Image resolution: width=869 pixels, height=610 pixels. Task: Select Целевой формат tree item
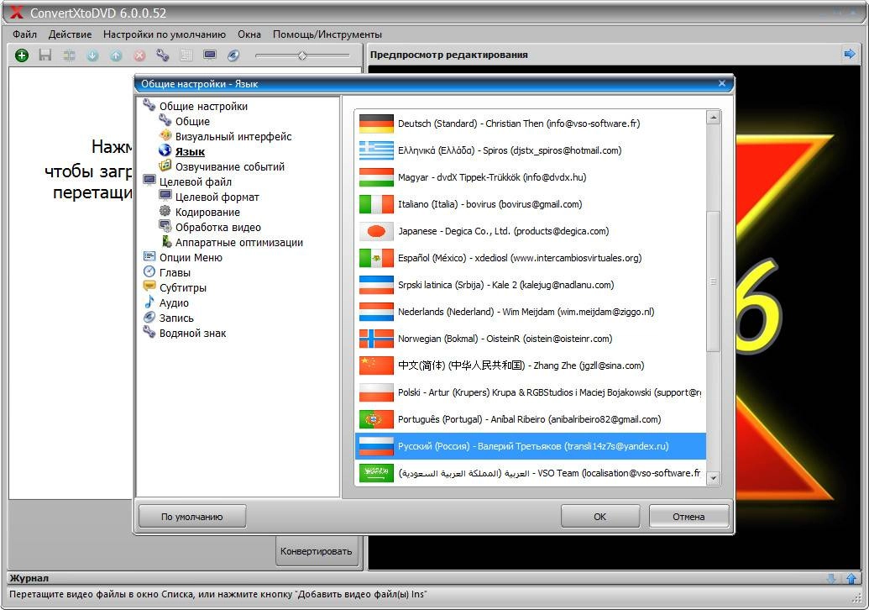pyautogui.click(x=217, y=197)
